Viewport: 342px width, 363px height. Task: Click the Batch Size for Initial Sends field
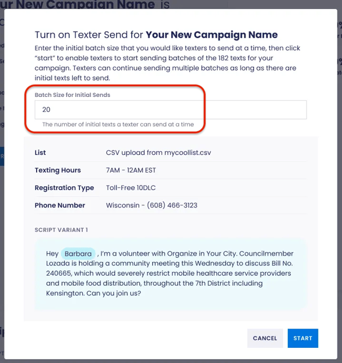(x=170, y=110)
